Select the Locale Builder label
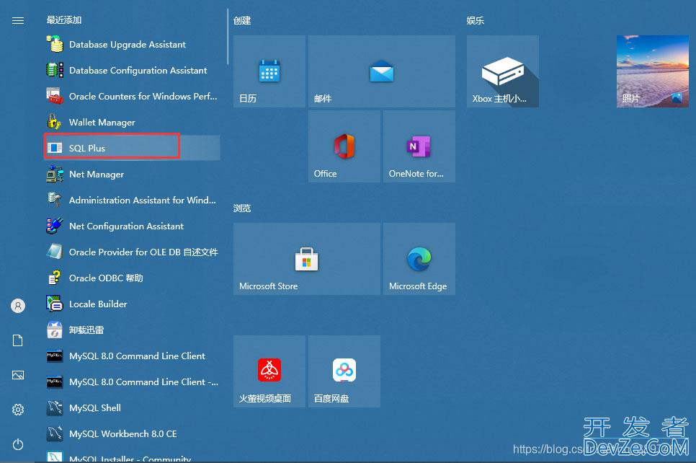Screen dimensions: 696x463 pos(98,304)
